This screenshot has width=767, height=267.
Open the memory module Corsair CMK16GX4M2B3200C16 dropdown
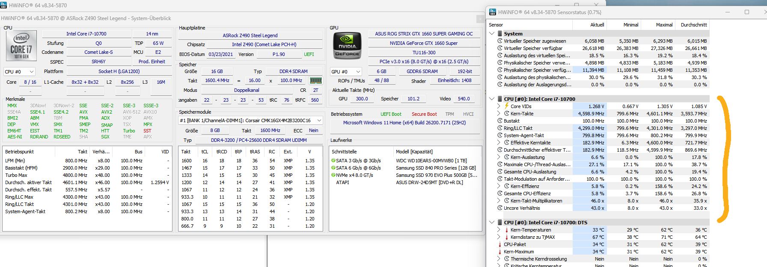pyautogui.click(x=250, y=120)
